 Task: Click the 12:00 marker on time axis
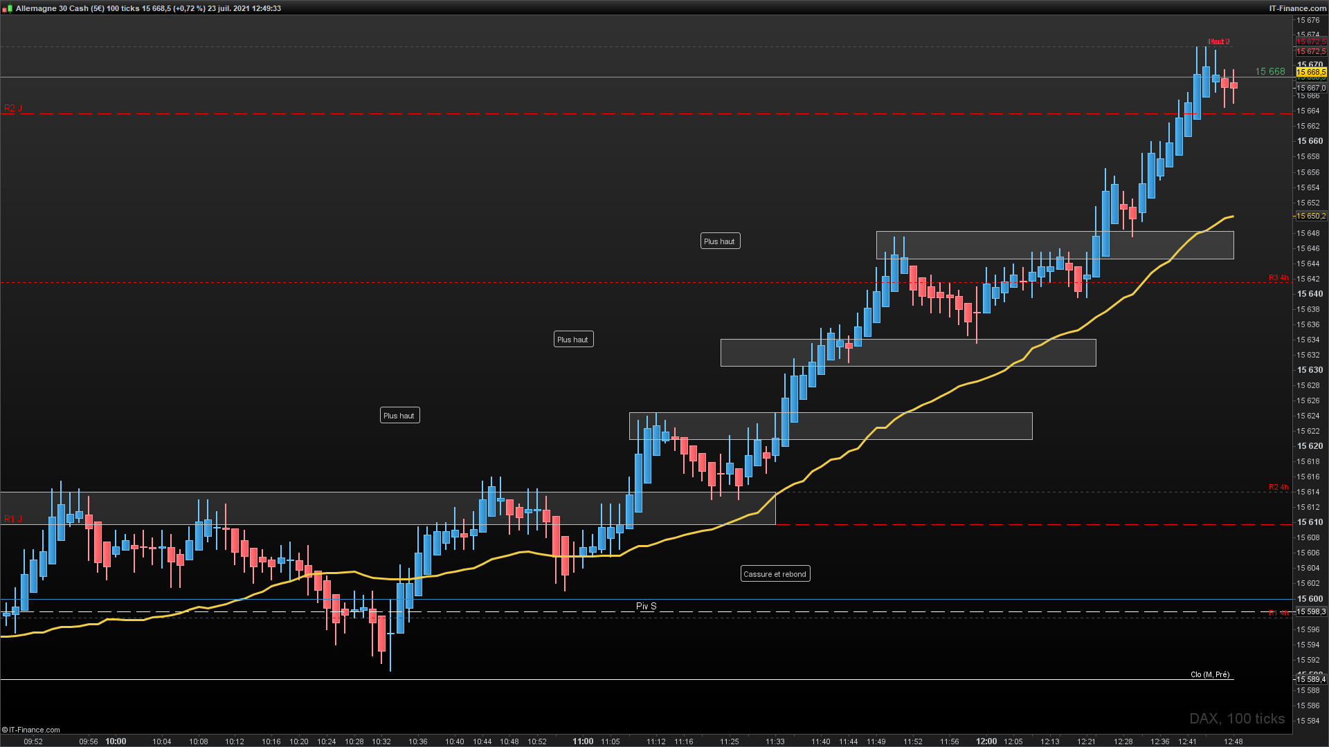[x=986, y=741]
